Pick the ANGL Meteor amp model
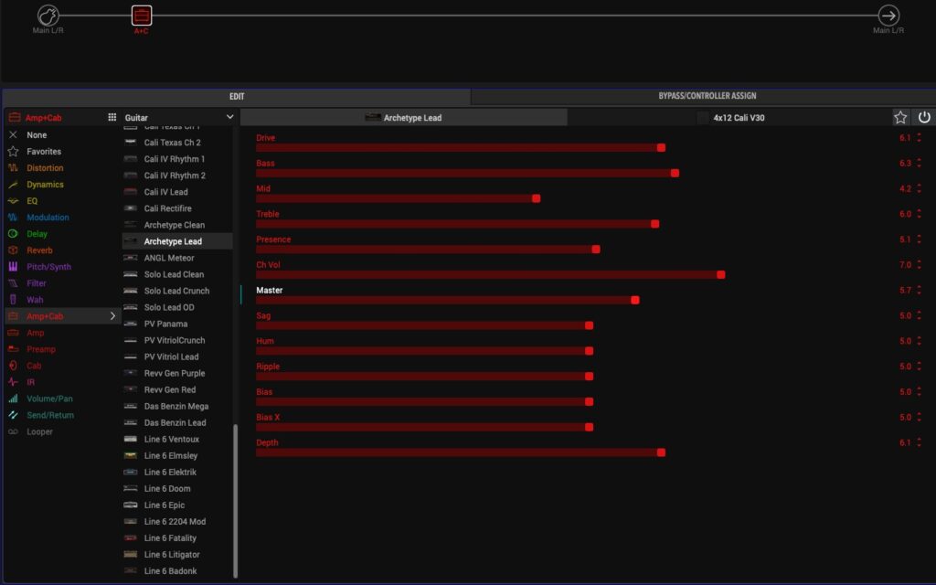Viewport: 936px width, 585px height. (x=169, y=258)
